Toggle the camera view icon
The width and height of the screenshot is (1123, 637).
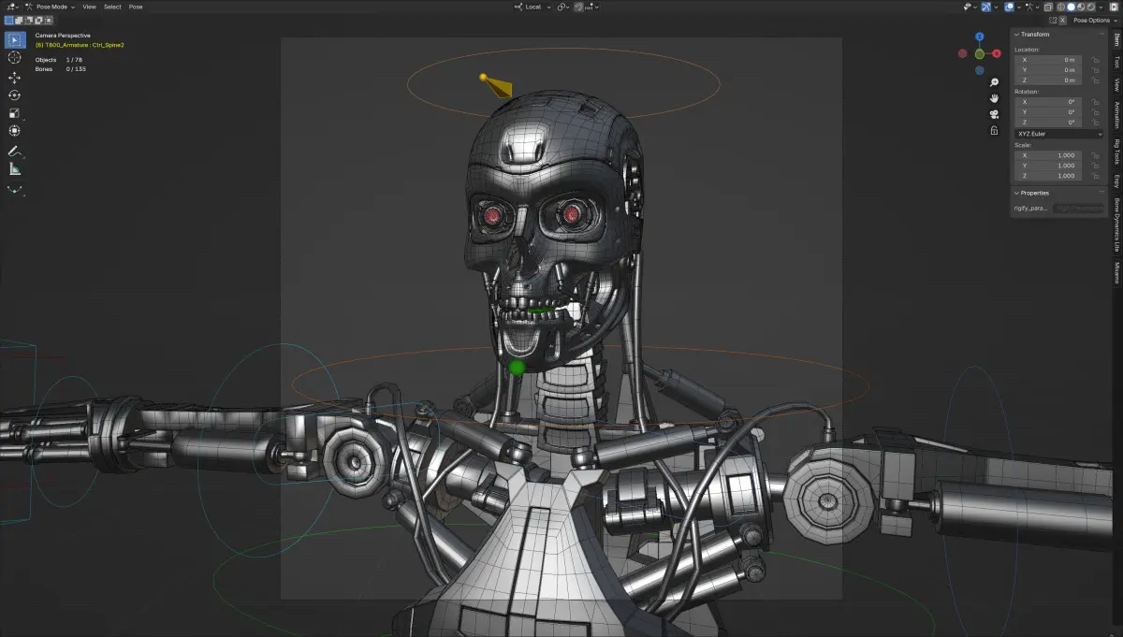(x=994, y=114)
